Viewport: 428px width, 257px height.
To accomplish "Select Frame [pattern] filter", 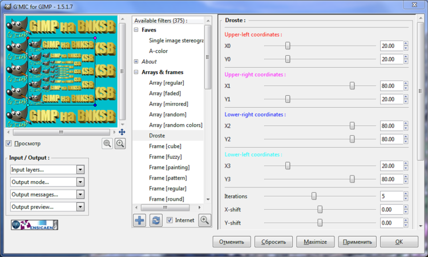I will pos(168,178).
